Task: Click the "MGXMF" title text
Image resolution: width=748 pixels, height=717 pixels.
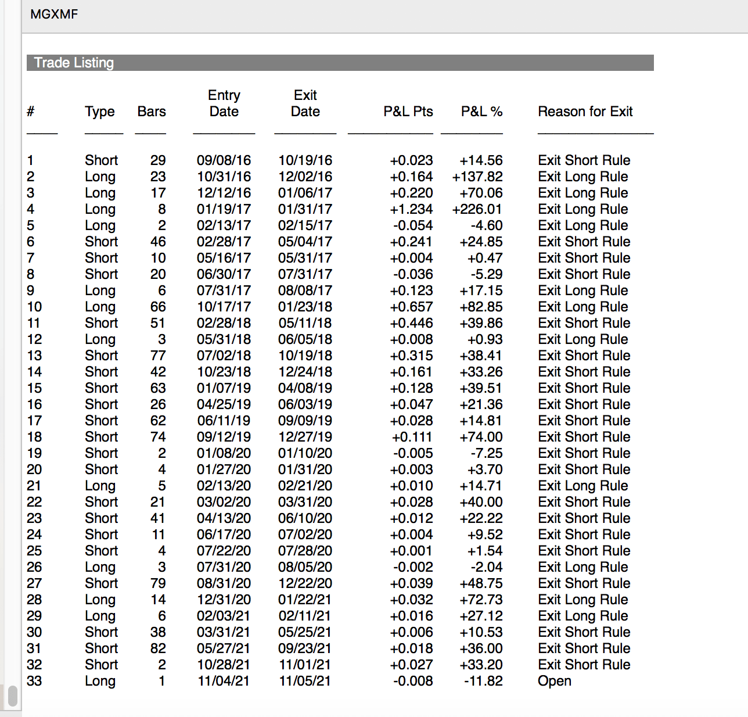Action: (54, 14)
